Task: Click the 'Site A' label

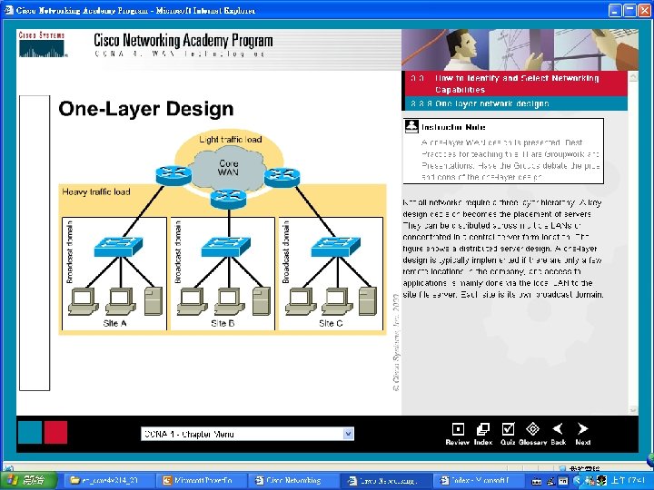Action: 114,323
